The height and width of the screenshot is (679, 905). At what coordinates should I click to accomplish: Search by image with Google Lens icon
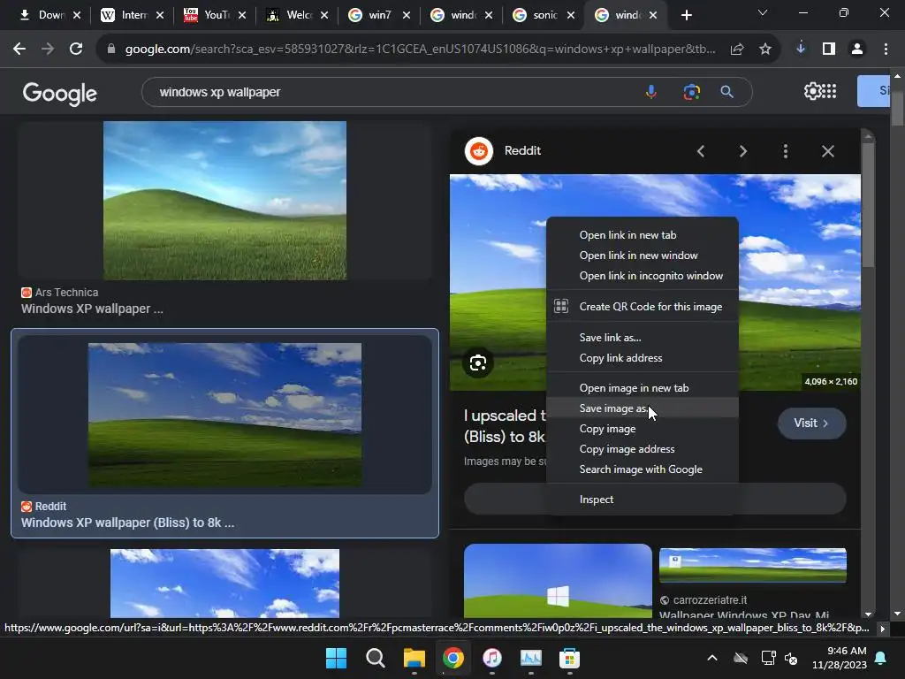(691, 92)
